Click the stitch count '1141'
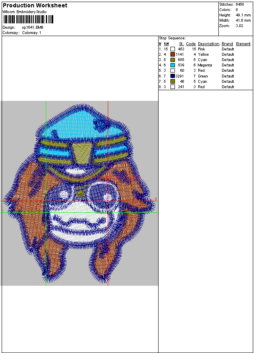254x353 pixels. point(180,55)
